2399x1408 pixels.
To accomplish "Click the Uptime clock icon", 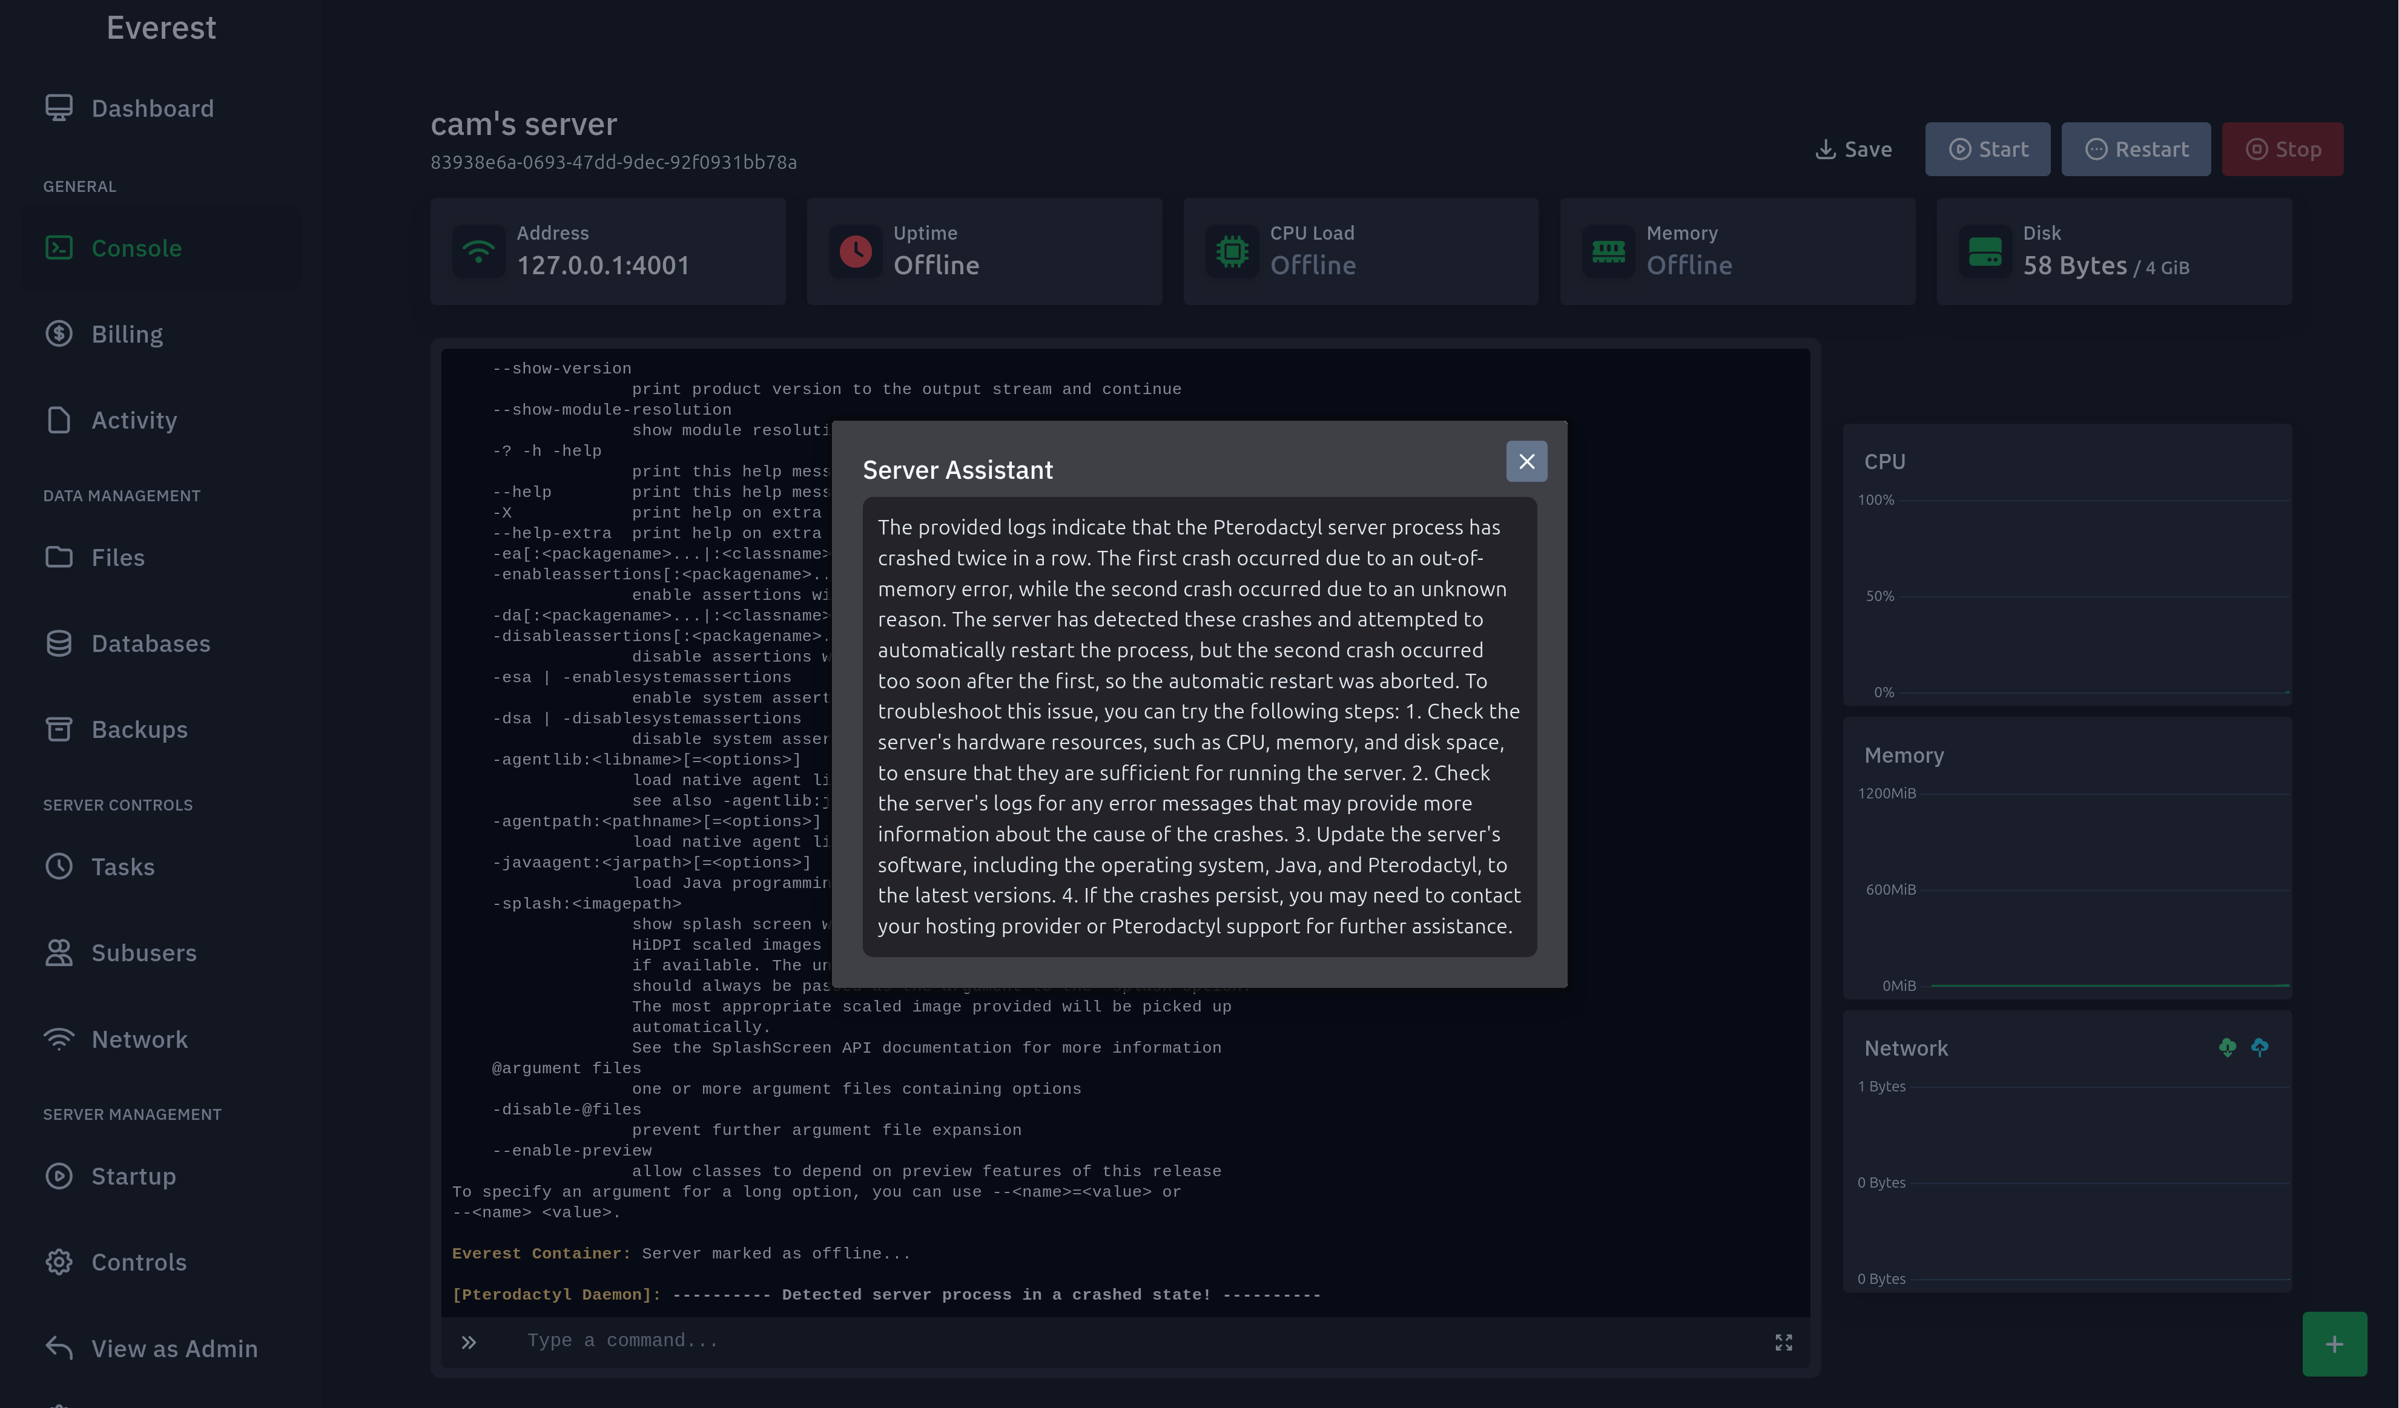I will (x=855, y=251).
